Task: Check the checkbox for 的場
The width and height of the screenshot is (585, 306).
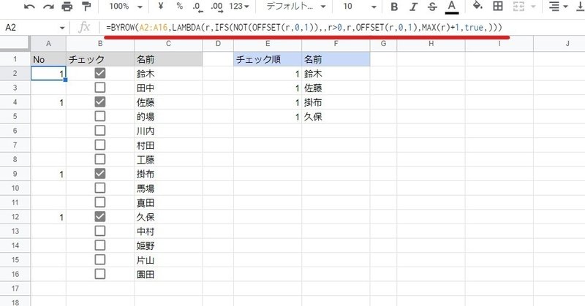Action: (x=100, y=116)
